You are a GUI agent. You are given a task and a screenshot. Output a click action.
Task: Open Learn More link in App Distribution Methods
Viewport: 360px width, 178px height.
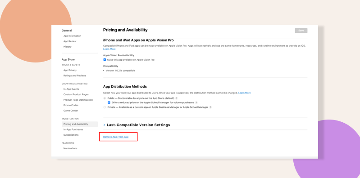click(245, 93)
